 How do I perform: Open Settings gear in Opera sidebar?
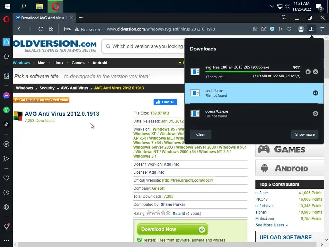pos(6,207)
